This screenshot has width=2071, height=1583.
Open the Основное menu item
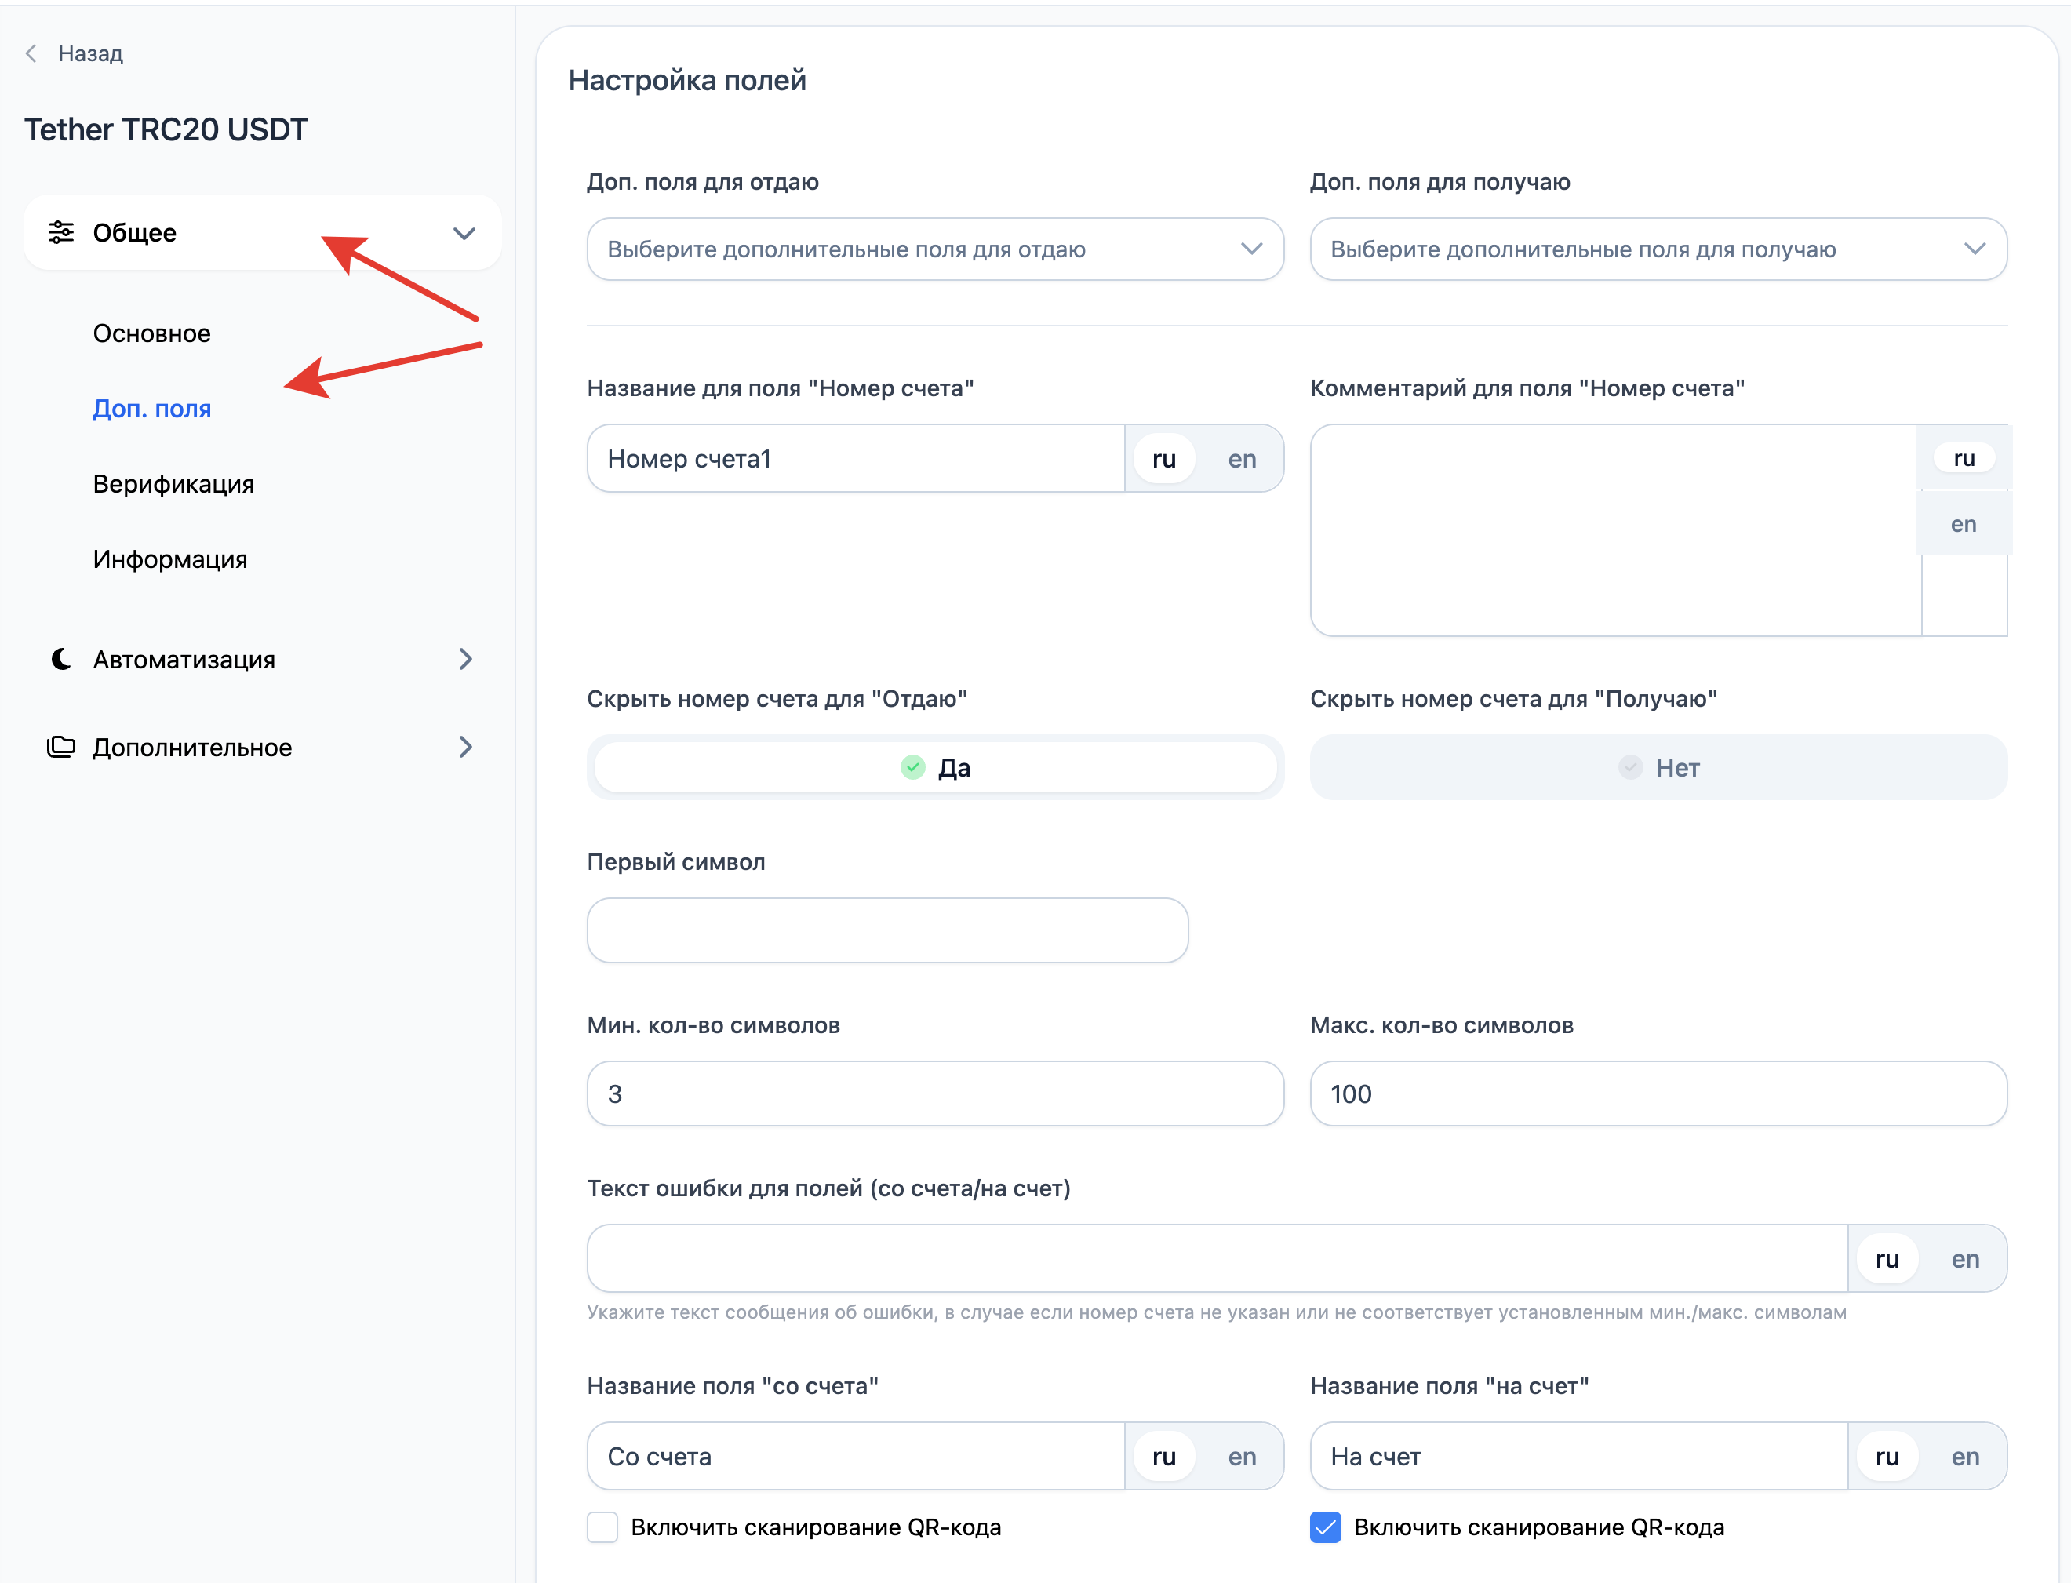tap(151, 333)
